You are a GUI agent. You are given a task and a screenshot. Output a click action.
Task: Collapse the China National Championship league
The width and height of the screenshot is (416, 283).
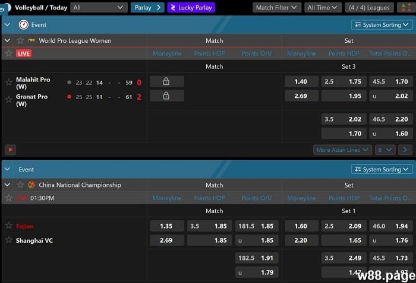click(x=7, y=185)
